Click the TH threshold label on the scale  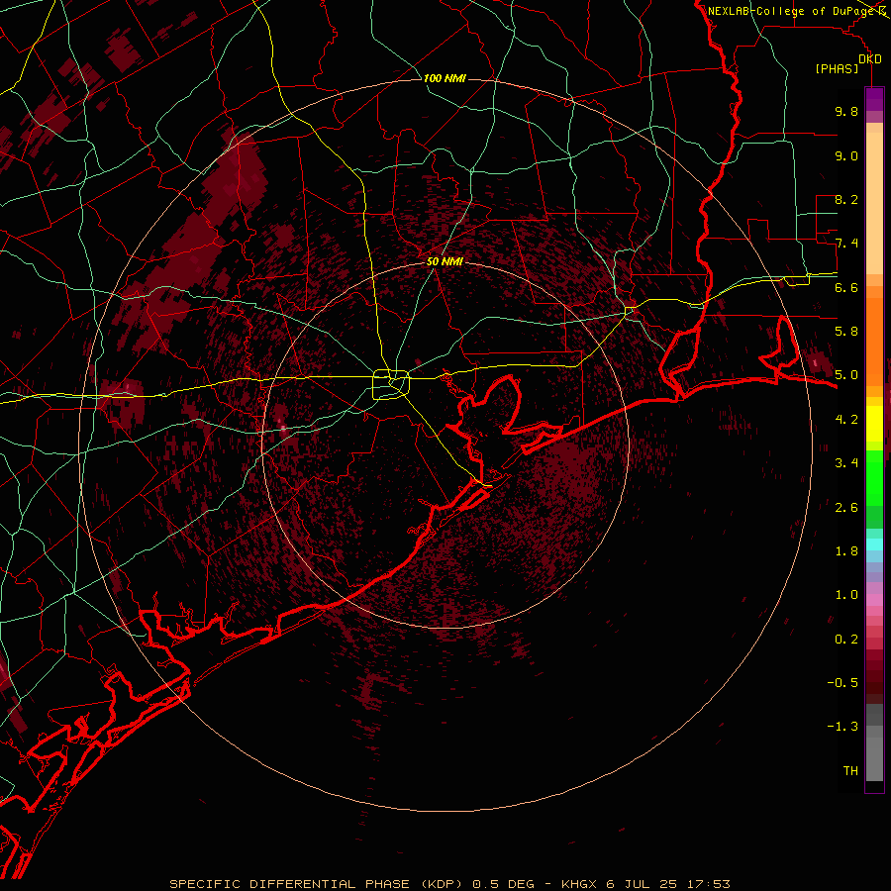850,771
